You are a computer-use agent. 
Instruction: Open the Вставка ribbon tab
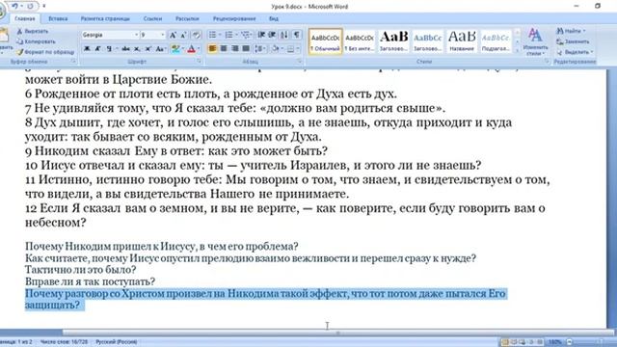[58, 18]
